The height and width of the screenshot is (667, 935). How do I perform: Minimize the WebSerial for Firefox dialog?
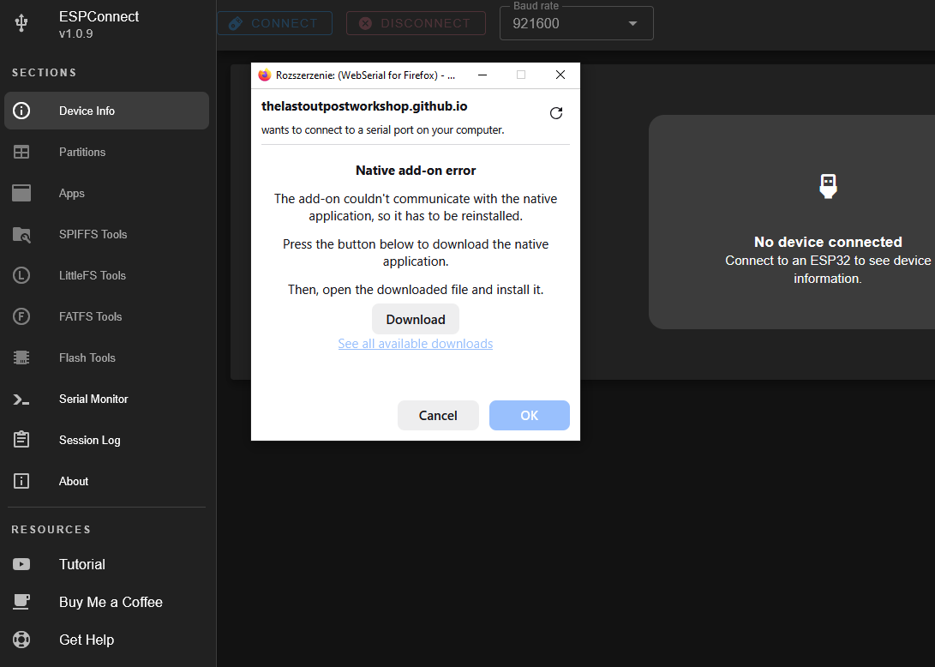[x=482, y=75]
